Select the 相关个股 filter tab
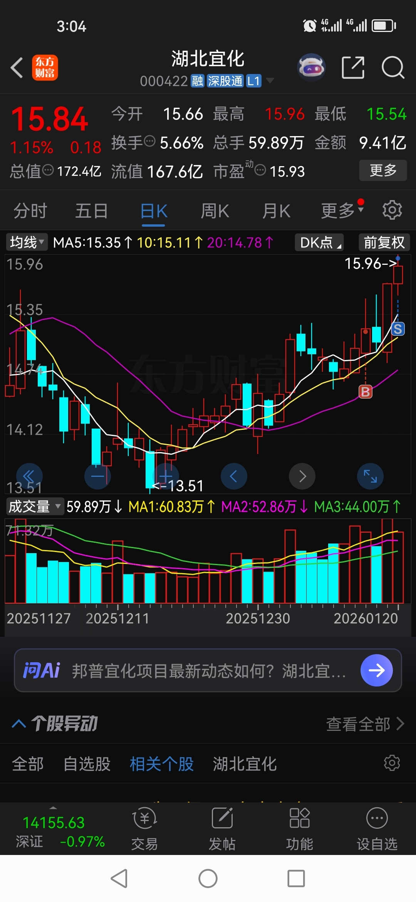 pyautogui.click(x=161, y=764)
